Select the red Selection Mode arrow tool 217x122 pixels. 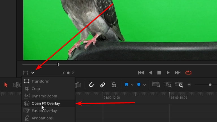tap(6, 85)
